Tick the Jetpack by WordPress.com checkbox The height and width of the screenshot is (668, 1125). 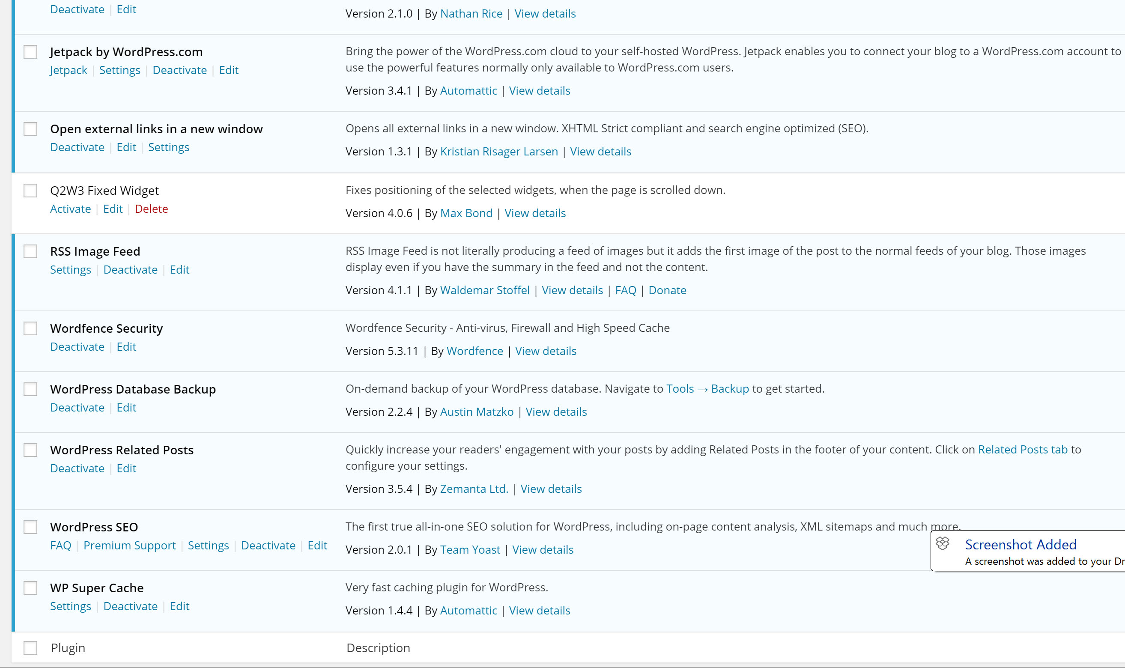(x=30, y=52)
